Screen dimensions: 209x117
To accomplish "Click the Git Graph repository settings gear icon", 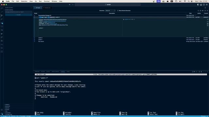I will (x=203, y=11).
